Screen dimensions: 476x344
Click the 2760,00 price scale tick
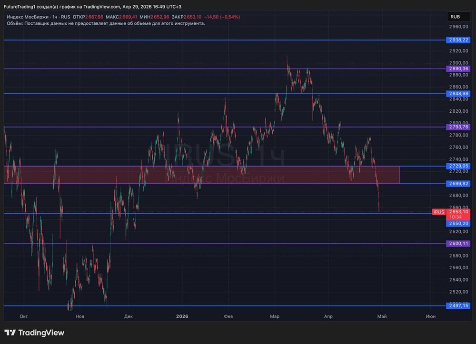tap(458, 147)
